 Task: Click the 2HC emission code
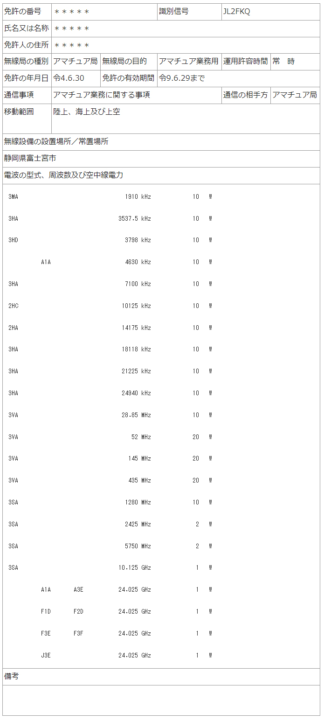[13, 306]
